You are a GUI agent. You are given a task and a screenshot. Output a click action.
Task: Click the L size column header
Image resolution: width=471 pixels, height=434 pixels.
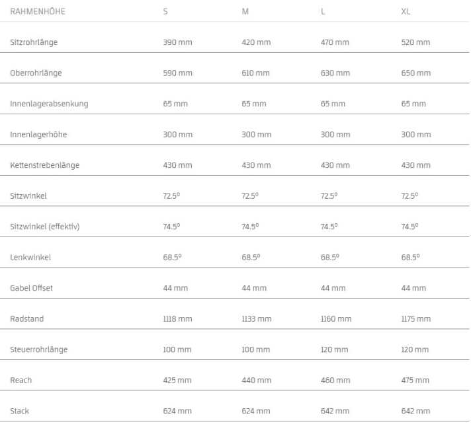(x=323, y=12)
